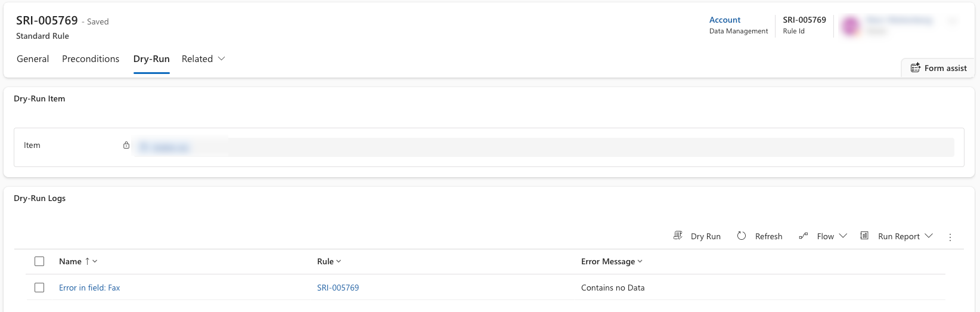This screenshot has width=980, height=312.
Task: Click the Refresh circular arrow icon
Action: coord(742,236)
